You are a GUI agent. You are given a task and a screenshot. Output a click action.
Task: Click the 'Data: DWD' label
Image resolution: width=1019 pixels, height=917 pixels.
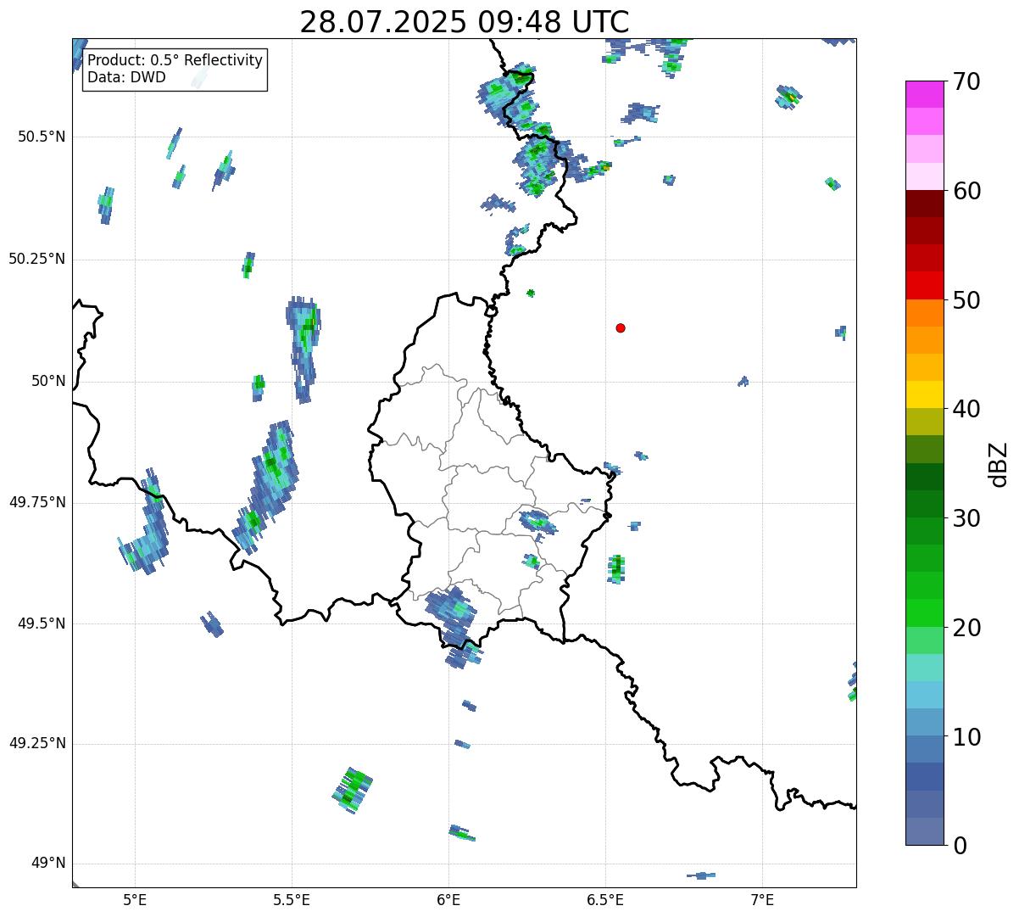(x=126, y=78)
